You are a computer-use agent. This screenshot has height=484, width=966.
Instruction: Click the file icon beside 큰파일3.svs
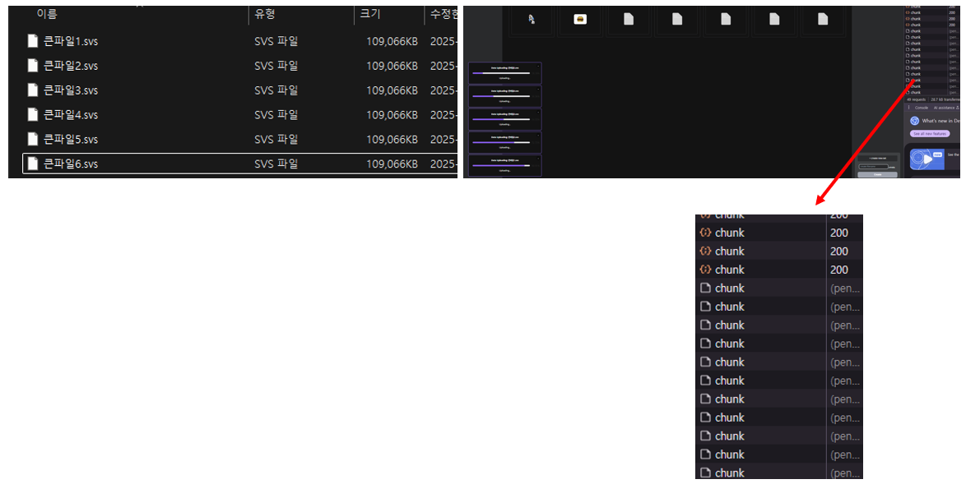tap(33, 90)
